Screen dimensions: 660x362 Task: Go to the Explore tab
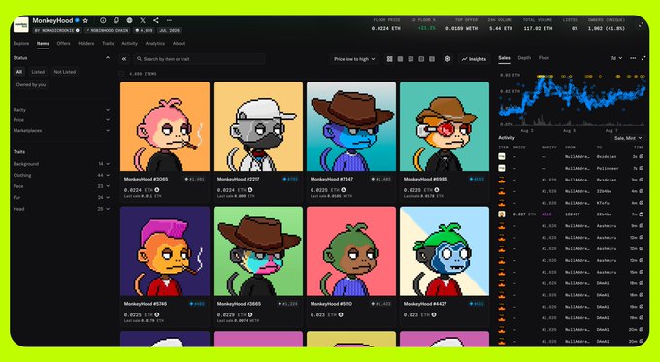21,44
